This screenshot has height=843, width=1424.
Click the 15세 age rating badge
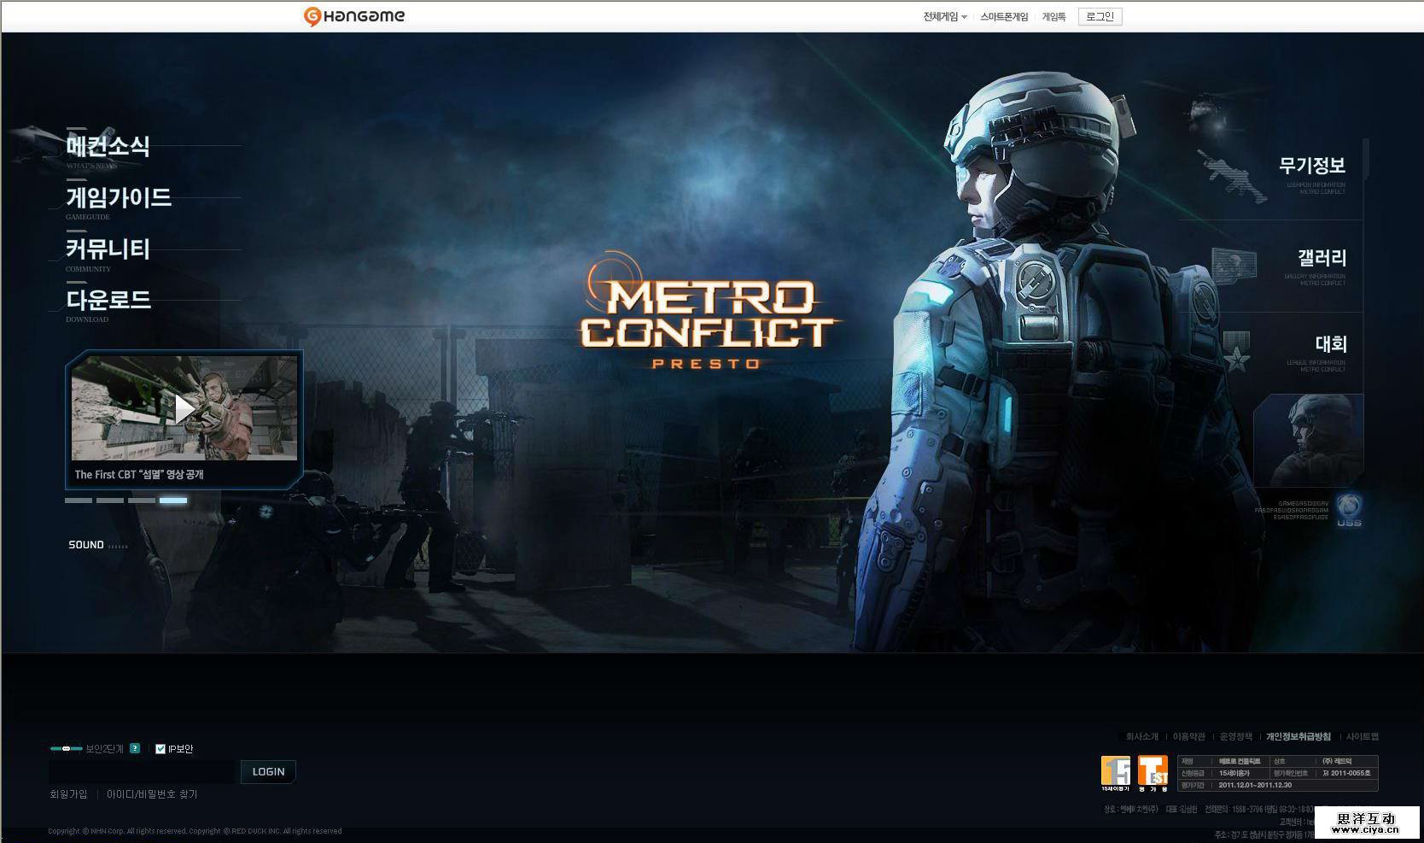point(1115,771)
